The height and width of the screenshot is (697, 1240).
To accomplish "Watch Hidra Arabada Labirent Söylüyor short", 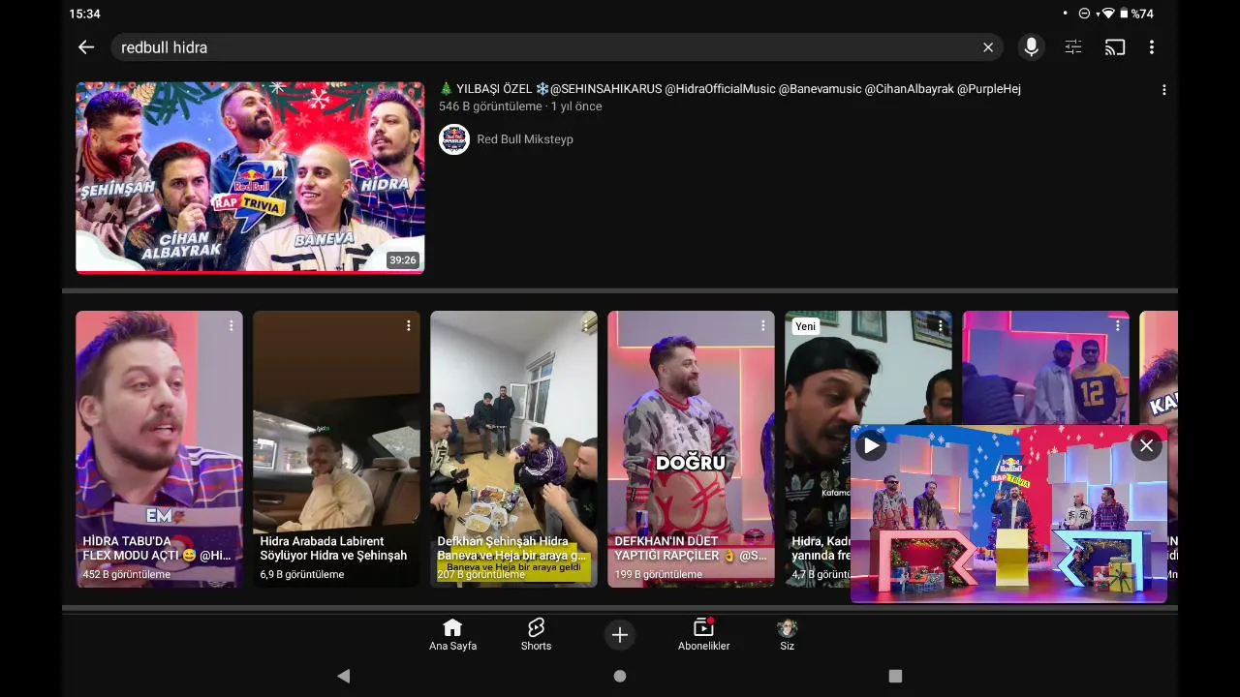I will click(336, 449).
